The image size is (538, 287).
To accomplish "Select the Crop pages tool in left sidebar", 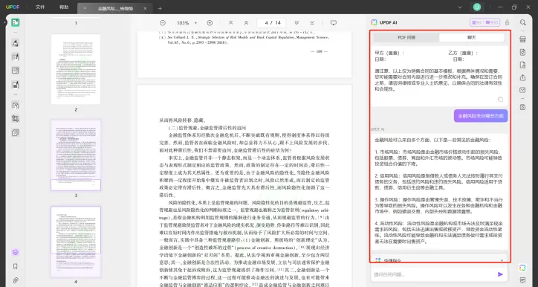I will (15, 119).
